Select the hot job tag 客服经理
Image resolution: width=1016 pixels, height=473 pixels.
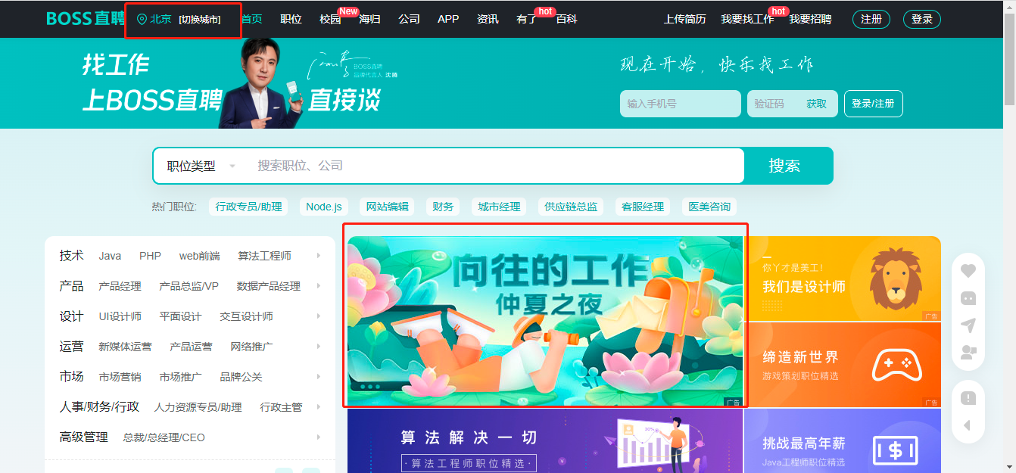click(x=643, y=207)
